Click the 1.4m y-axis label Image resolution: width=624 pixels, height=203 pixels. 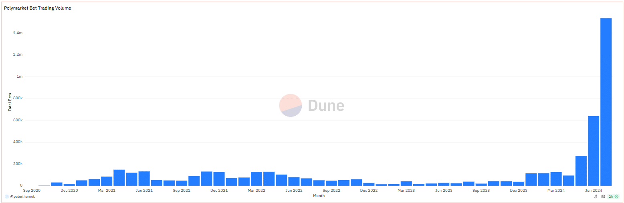coord(18,33)
